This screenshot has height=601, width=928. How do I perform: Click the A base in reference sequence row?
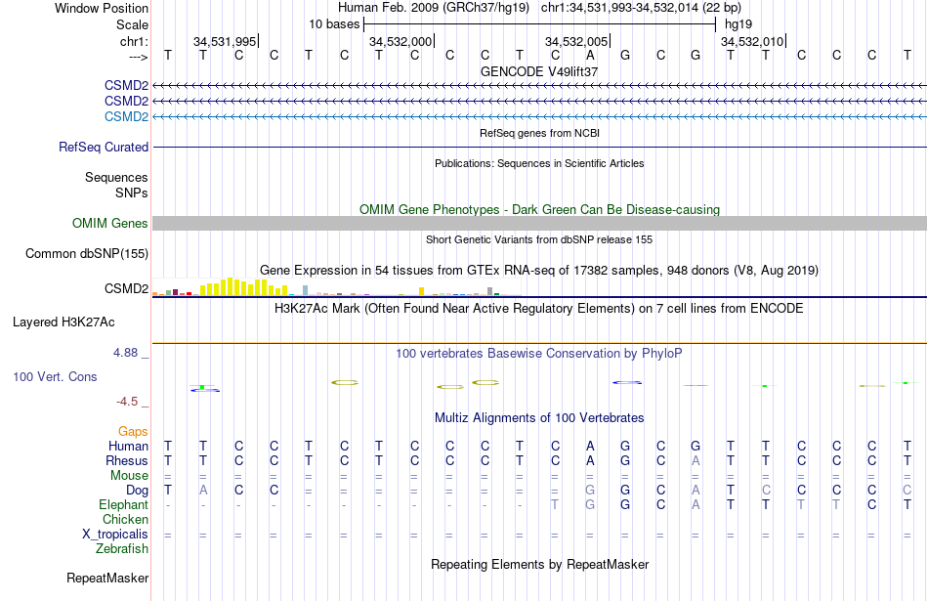point(590,55)
